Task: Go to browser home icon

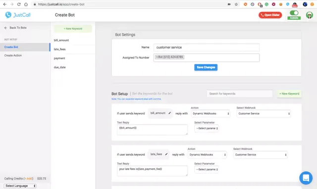Action: tap(26, 4)
